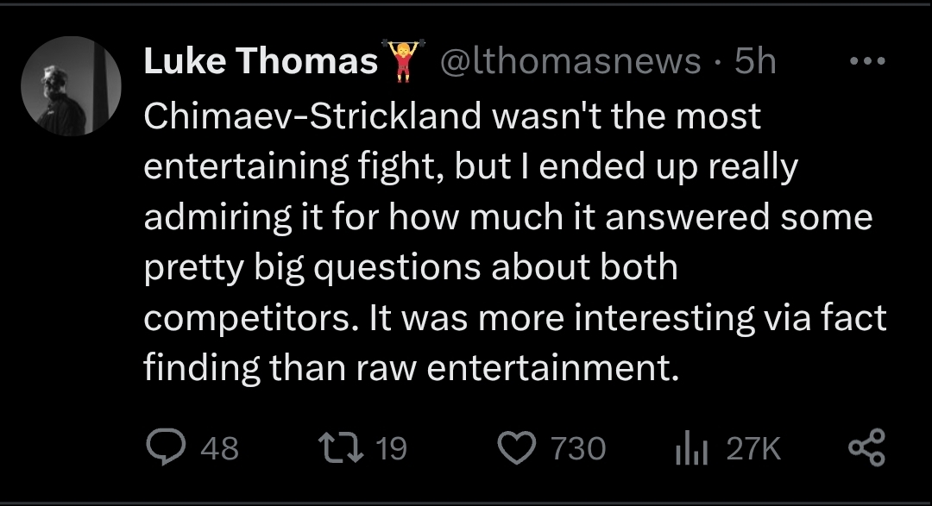Open view analytics bar chart icon

click(691, 447)
